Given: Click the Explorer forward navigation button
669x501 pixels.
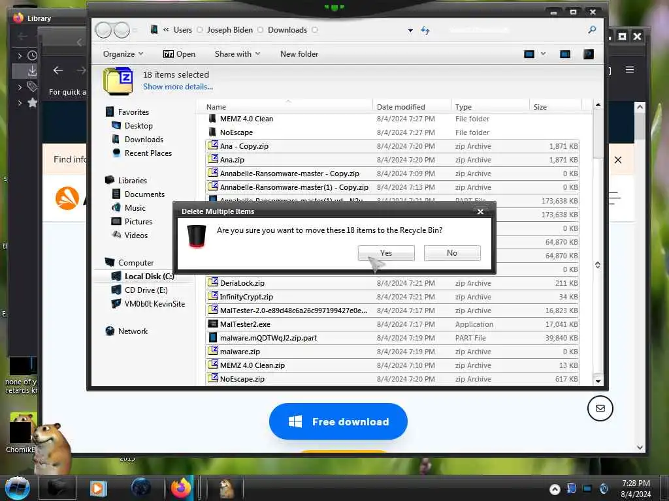Looking at the screenshot, I should coord(122,30).
